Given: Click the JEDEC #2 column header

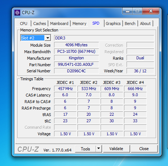Looking at the screenshot, I should (89, 82).
